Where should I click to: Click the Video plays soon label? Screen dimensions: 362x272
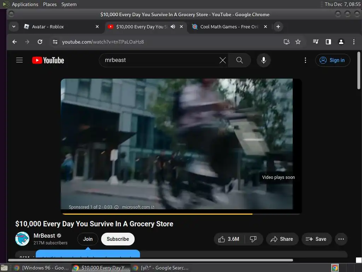(279, 177)
